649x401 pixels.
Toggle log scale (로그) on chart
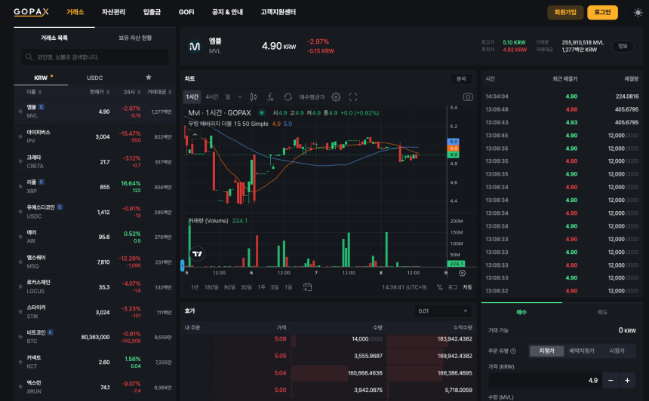coord(453,287)
